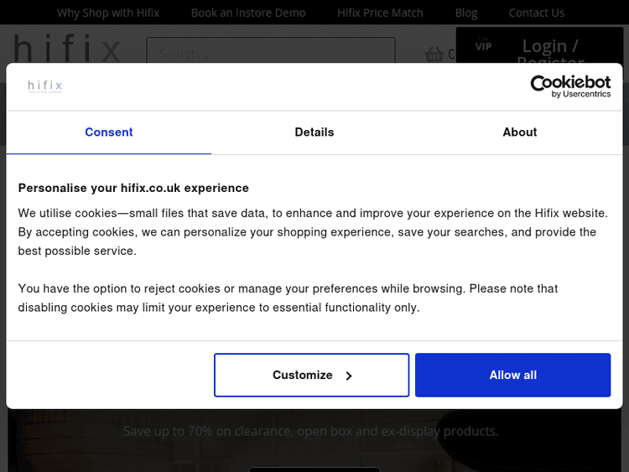The width and height of the screenshot is (629, 472).
Task: Click the Personalise your hifix.co.uk experience heading
Action: (x=133, y=188)
